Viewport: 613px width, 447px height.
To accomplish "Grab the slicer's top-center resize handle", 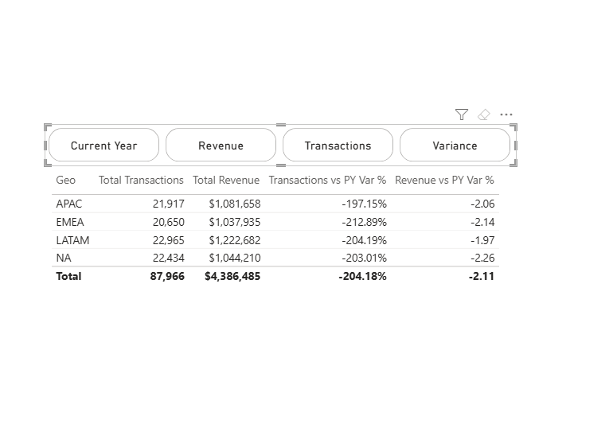I will click(281, 125).
